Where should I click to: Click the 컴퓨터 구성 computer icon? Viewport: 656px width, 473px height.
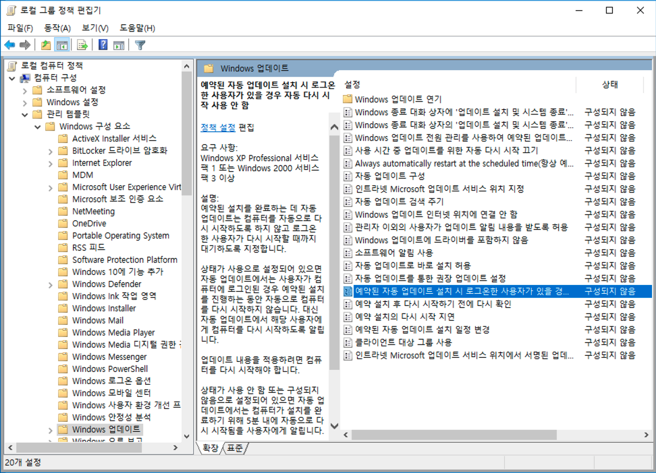[26, 77]
